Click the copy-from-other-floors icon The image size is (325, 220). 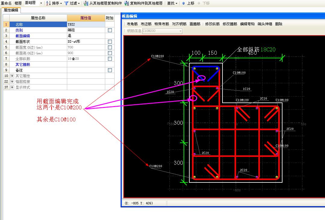[x=86, y=3]
